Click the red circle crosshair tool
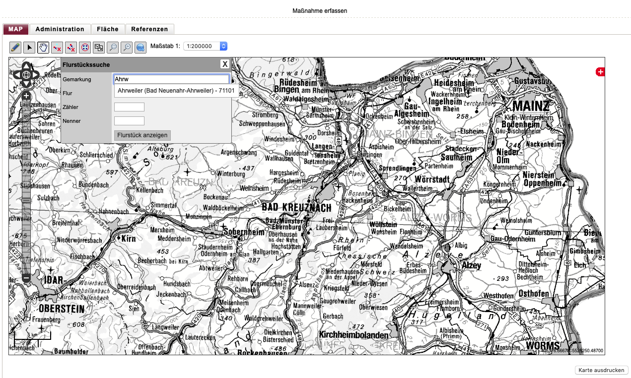This screenshot has width=631, height=378. (x=85, y=47)
